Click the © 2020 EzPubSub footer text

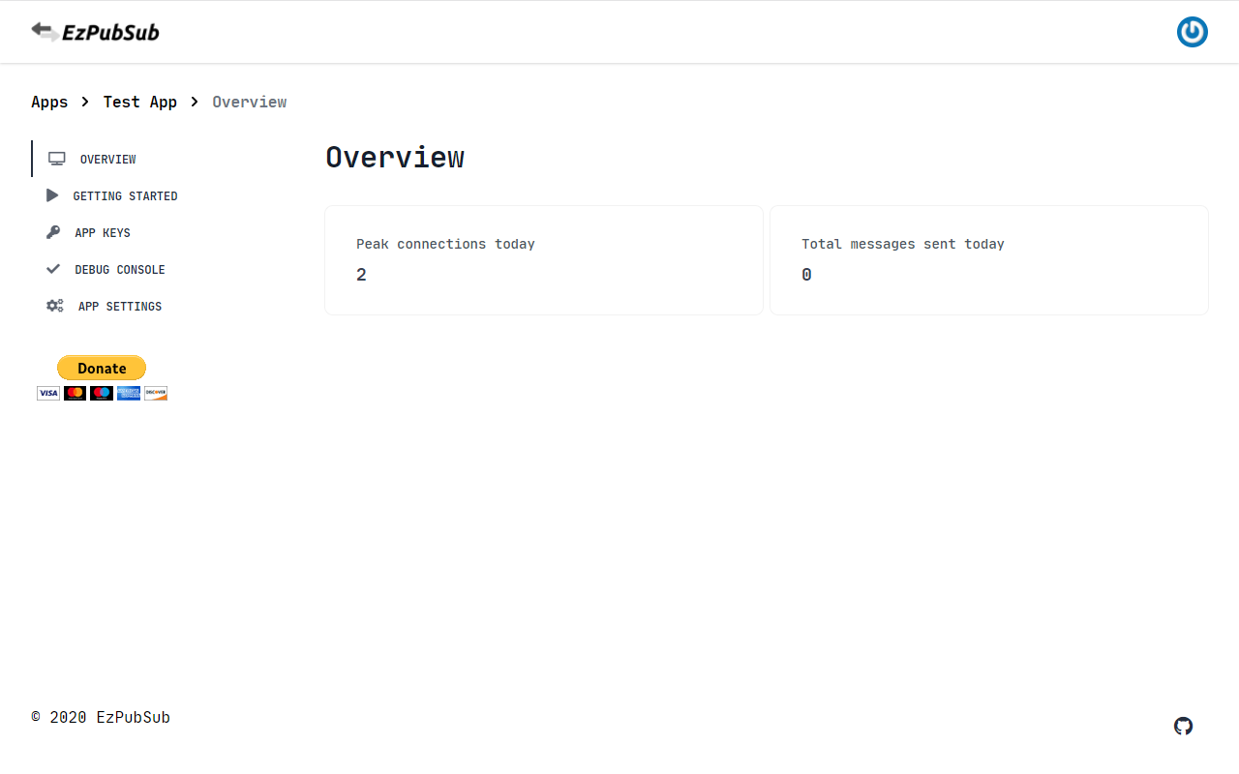click(101, 717)
